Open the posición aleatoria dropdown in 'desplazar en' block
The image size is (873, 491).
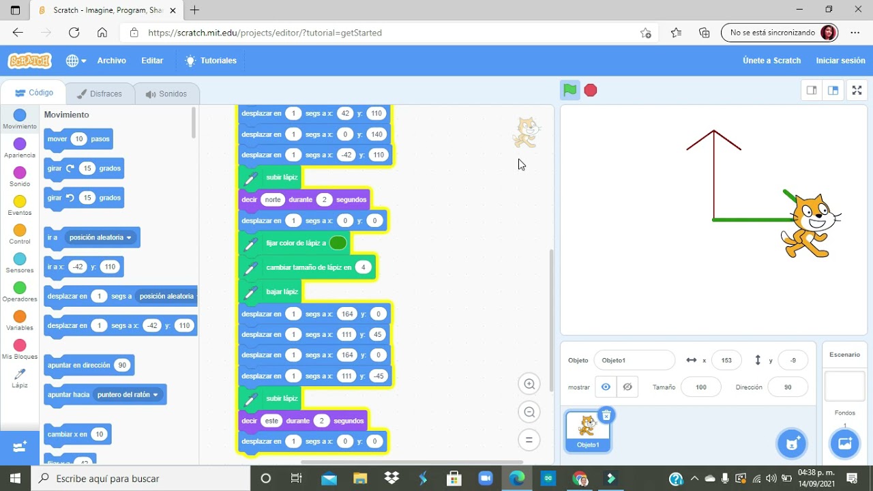coord(166,296)
